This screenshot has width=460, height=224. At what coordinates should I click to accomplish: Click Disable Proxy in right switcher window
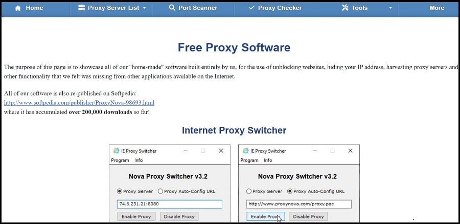tap(308, 216)
